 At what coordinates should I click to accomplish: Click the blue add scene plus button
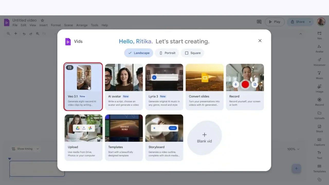tap(296, 169)
